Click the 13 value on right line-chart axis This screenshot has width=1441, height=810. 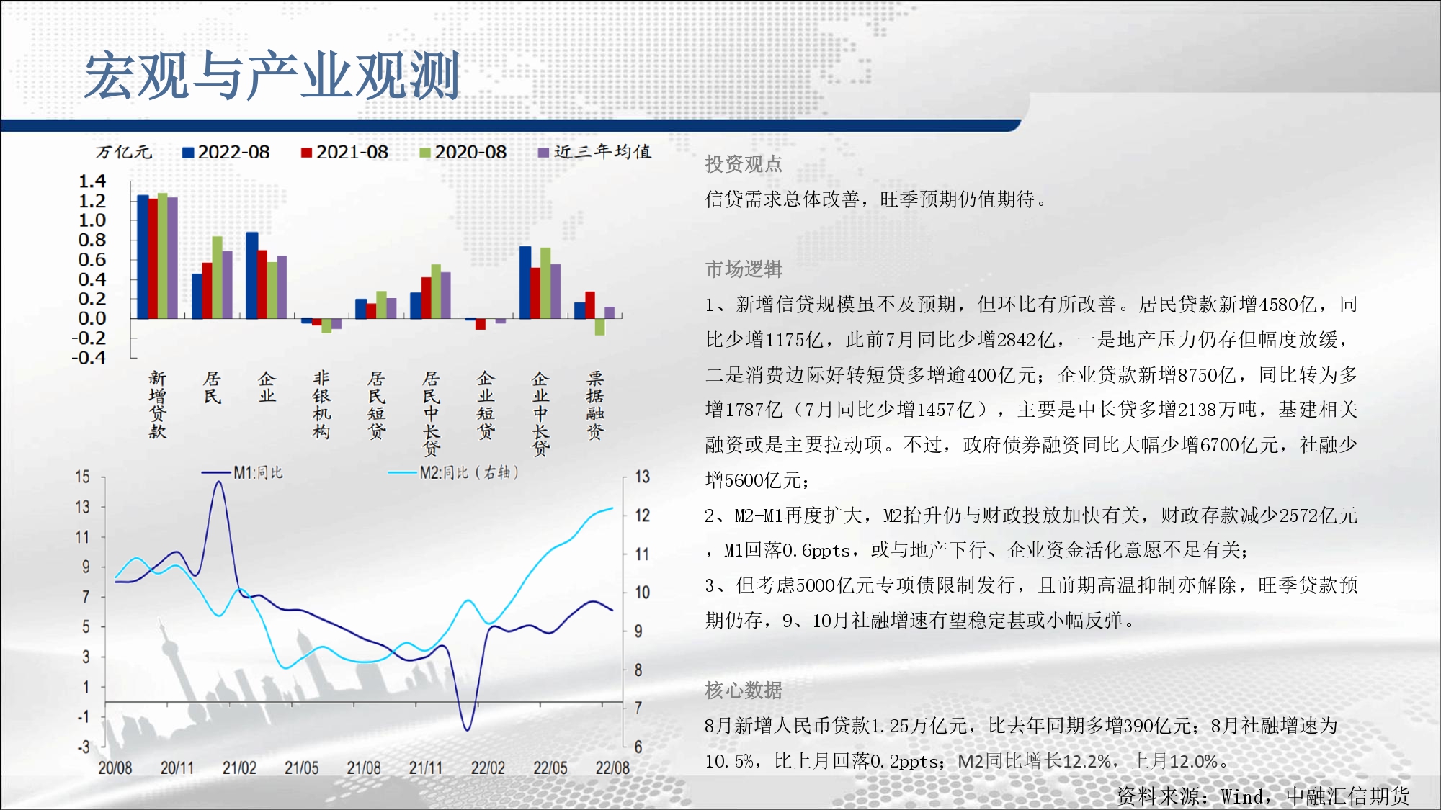click(642, 477)
